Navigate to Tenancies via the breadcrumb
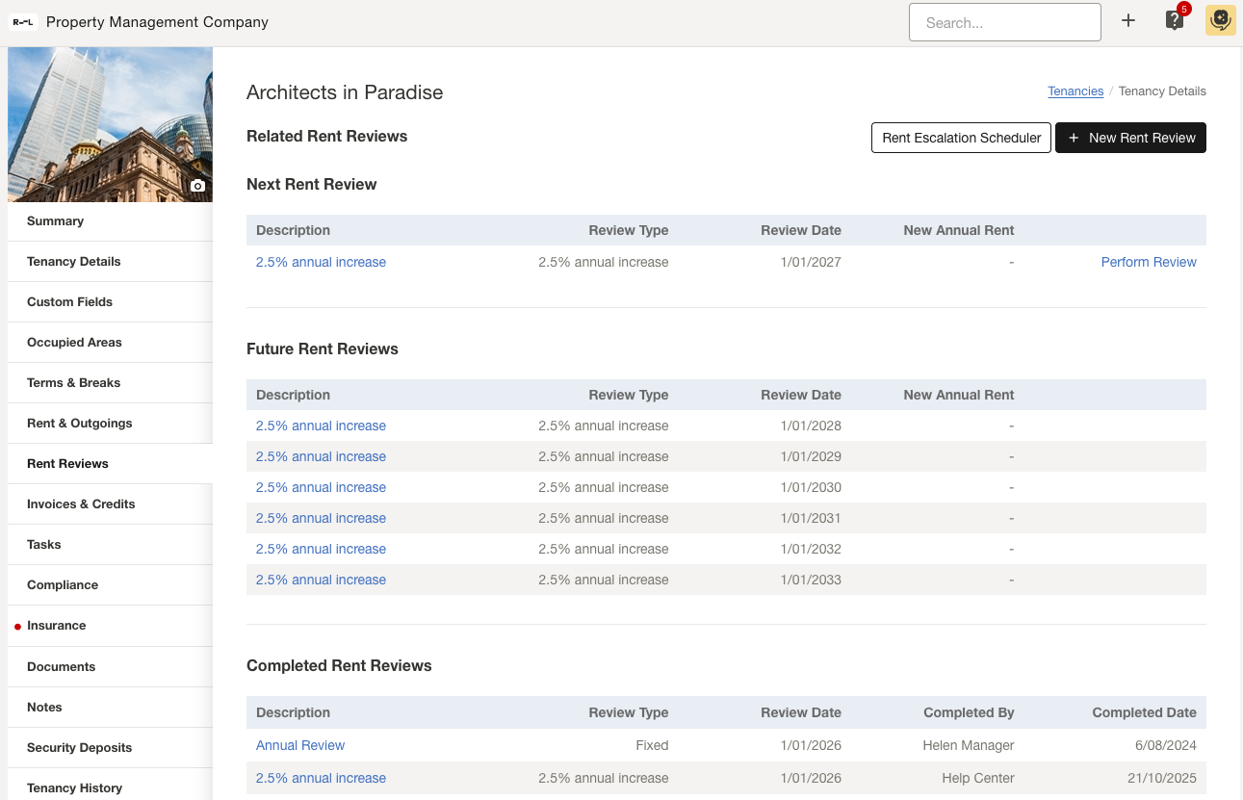1243x800 pixels. coord(1075,90)
